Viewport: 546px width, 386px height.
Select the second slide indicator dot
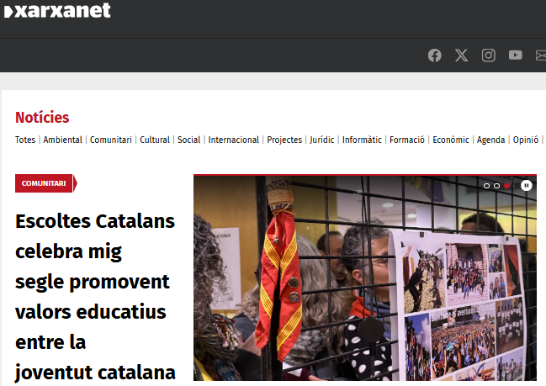pyautogui.click(x=497, y=186)
